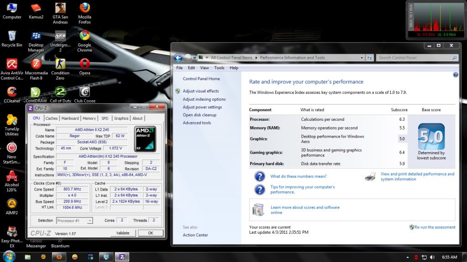Open the Edit menu
The height and width of the screenshot is (262, 467).
pyautogui.click(x=191, y=68)
